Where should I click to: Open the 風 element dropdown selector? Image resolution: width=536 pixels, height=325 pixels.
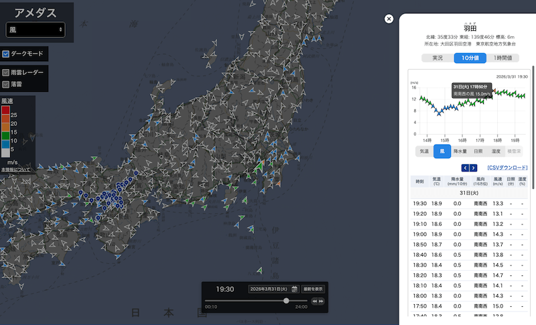[35, 29]
